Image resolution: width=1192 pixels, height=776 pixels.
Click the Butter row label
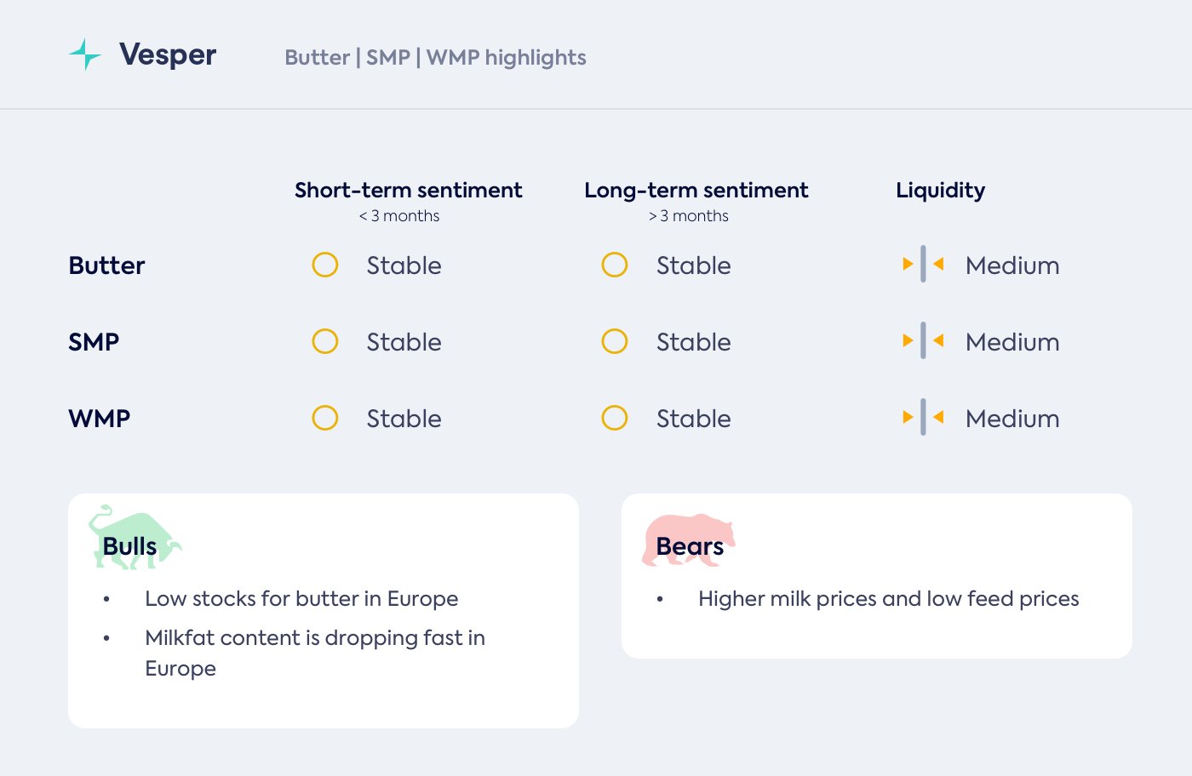point(106,265)
